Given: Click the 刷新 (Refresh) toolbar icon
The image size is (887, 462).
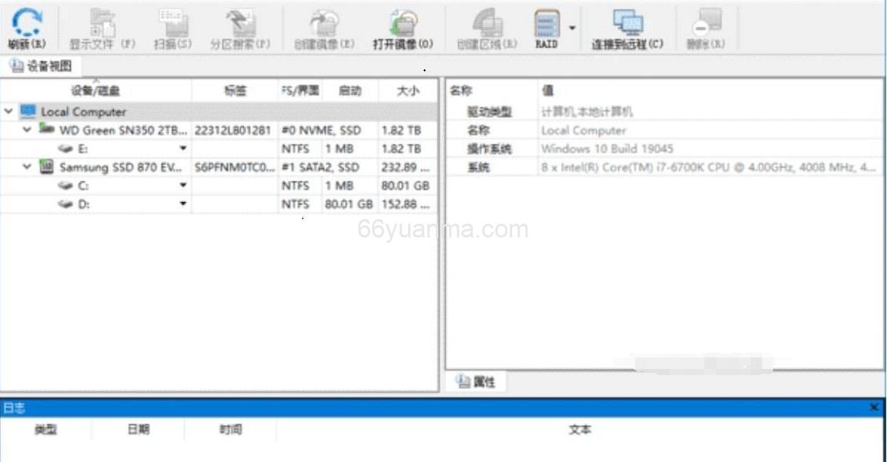Looking at the screenshot, I should [x=27, y=23].
